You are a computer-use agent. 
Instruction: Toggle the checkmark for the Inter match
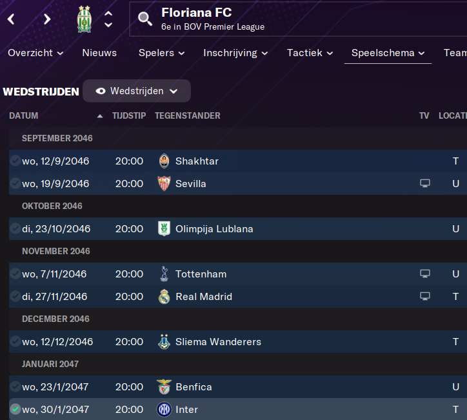pyautogui.click(x=15, y=410)
